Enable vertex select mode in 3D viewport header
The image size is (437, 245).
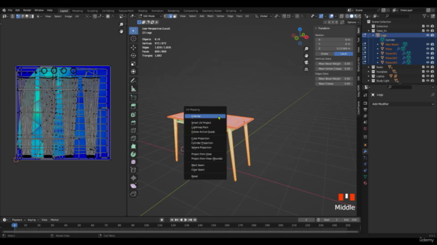(x=166, y=16)
